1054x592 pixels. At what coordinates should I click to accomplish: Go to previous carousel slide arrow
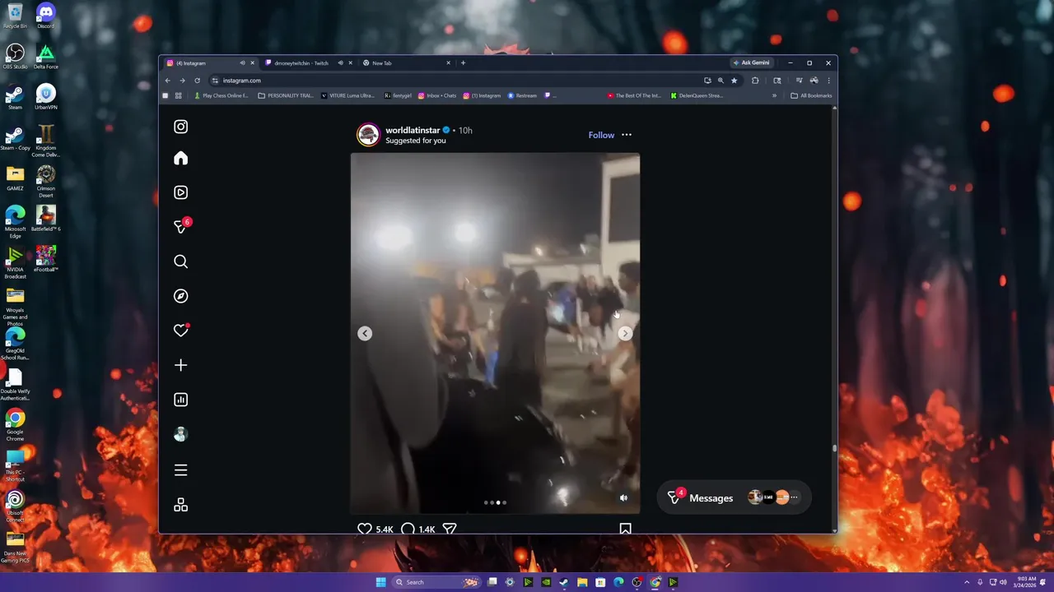tap(365, 333)
